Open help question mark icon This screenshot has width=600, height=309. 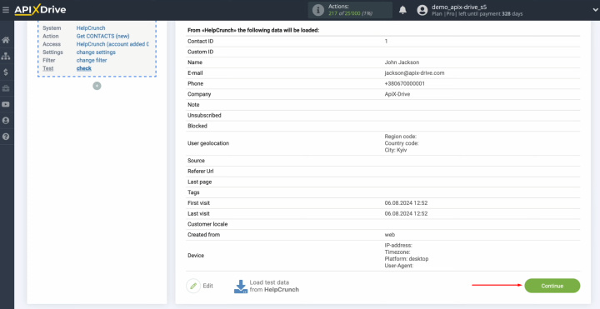click(6, 137)
